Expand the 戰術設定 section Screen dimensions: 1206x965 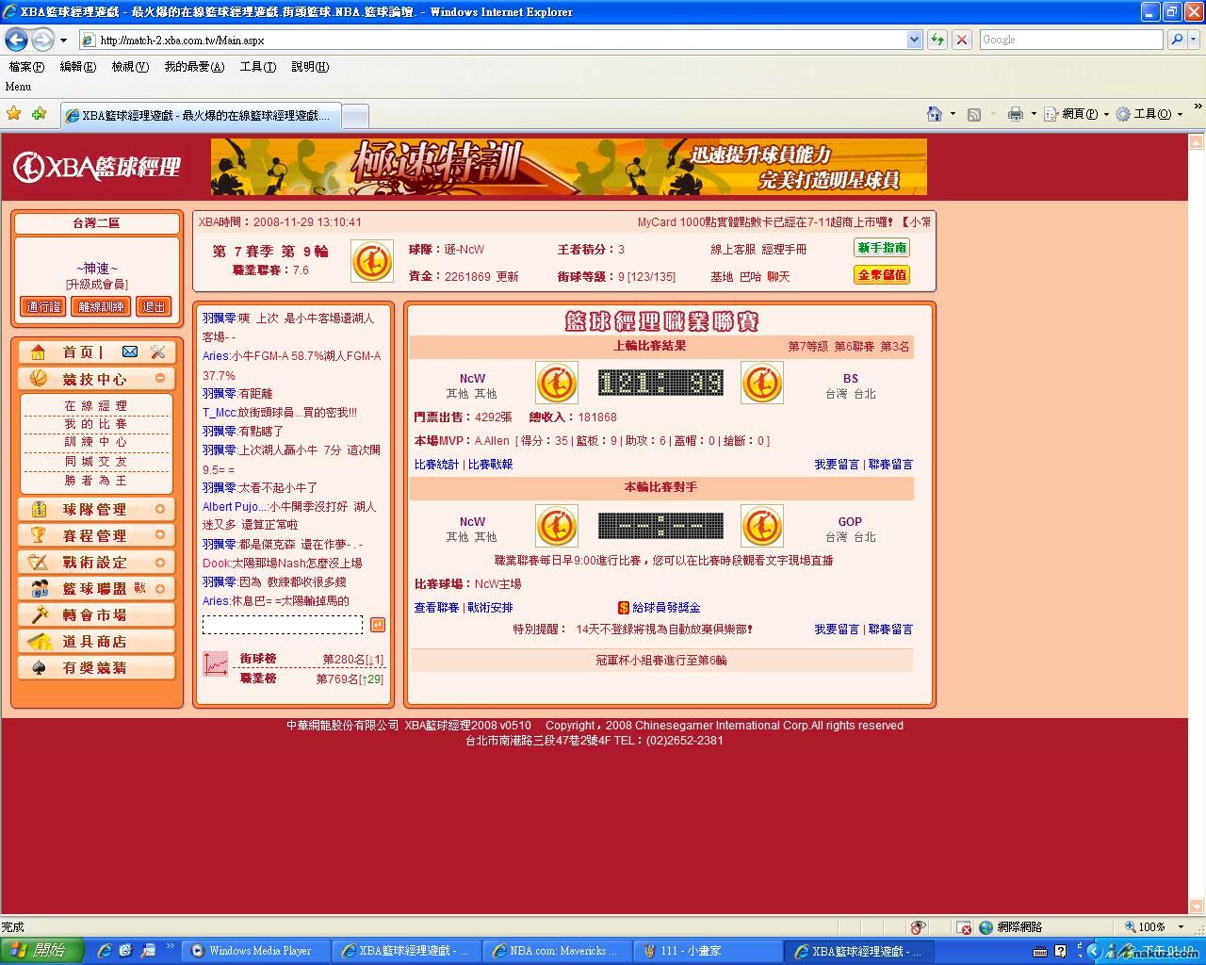click(160, 562)
